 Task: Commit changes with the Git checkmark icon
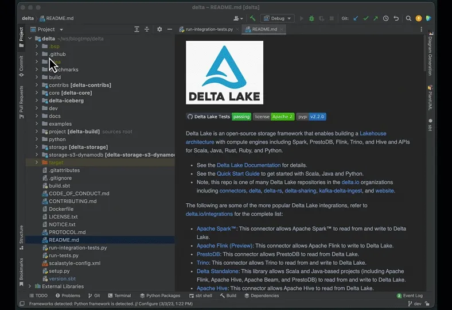tap(366, 18)
